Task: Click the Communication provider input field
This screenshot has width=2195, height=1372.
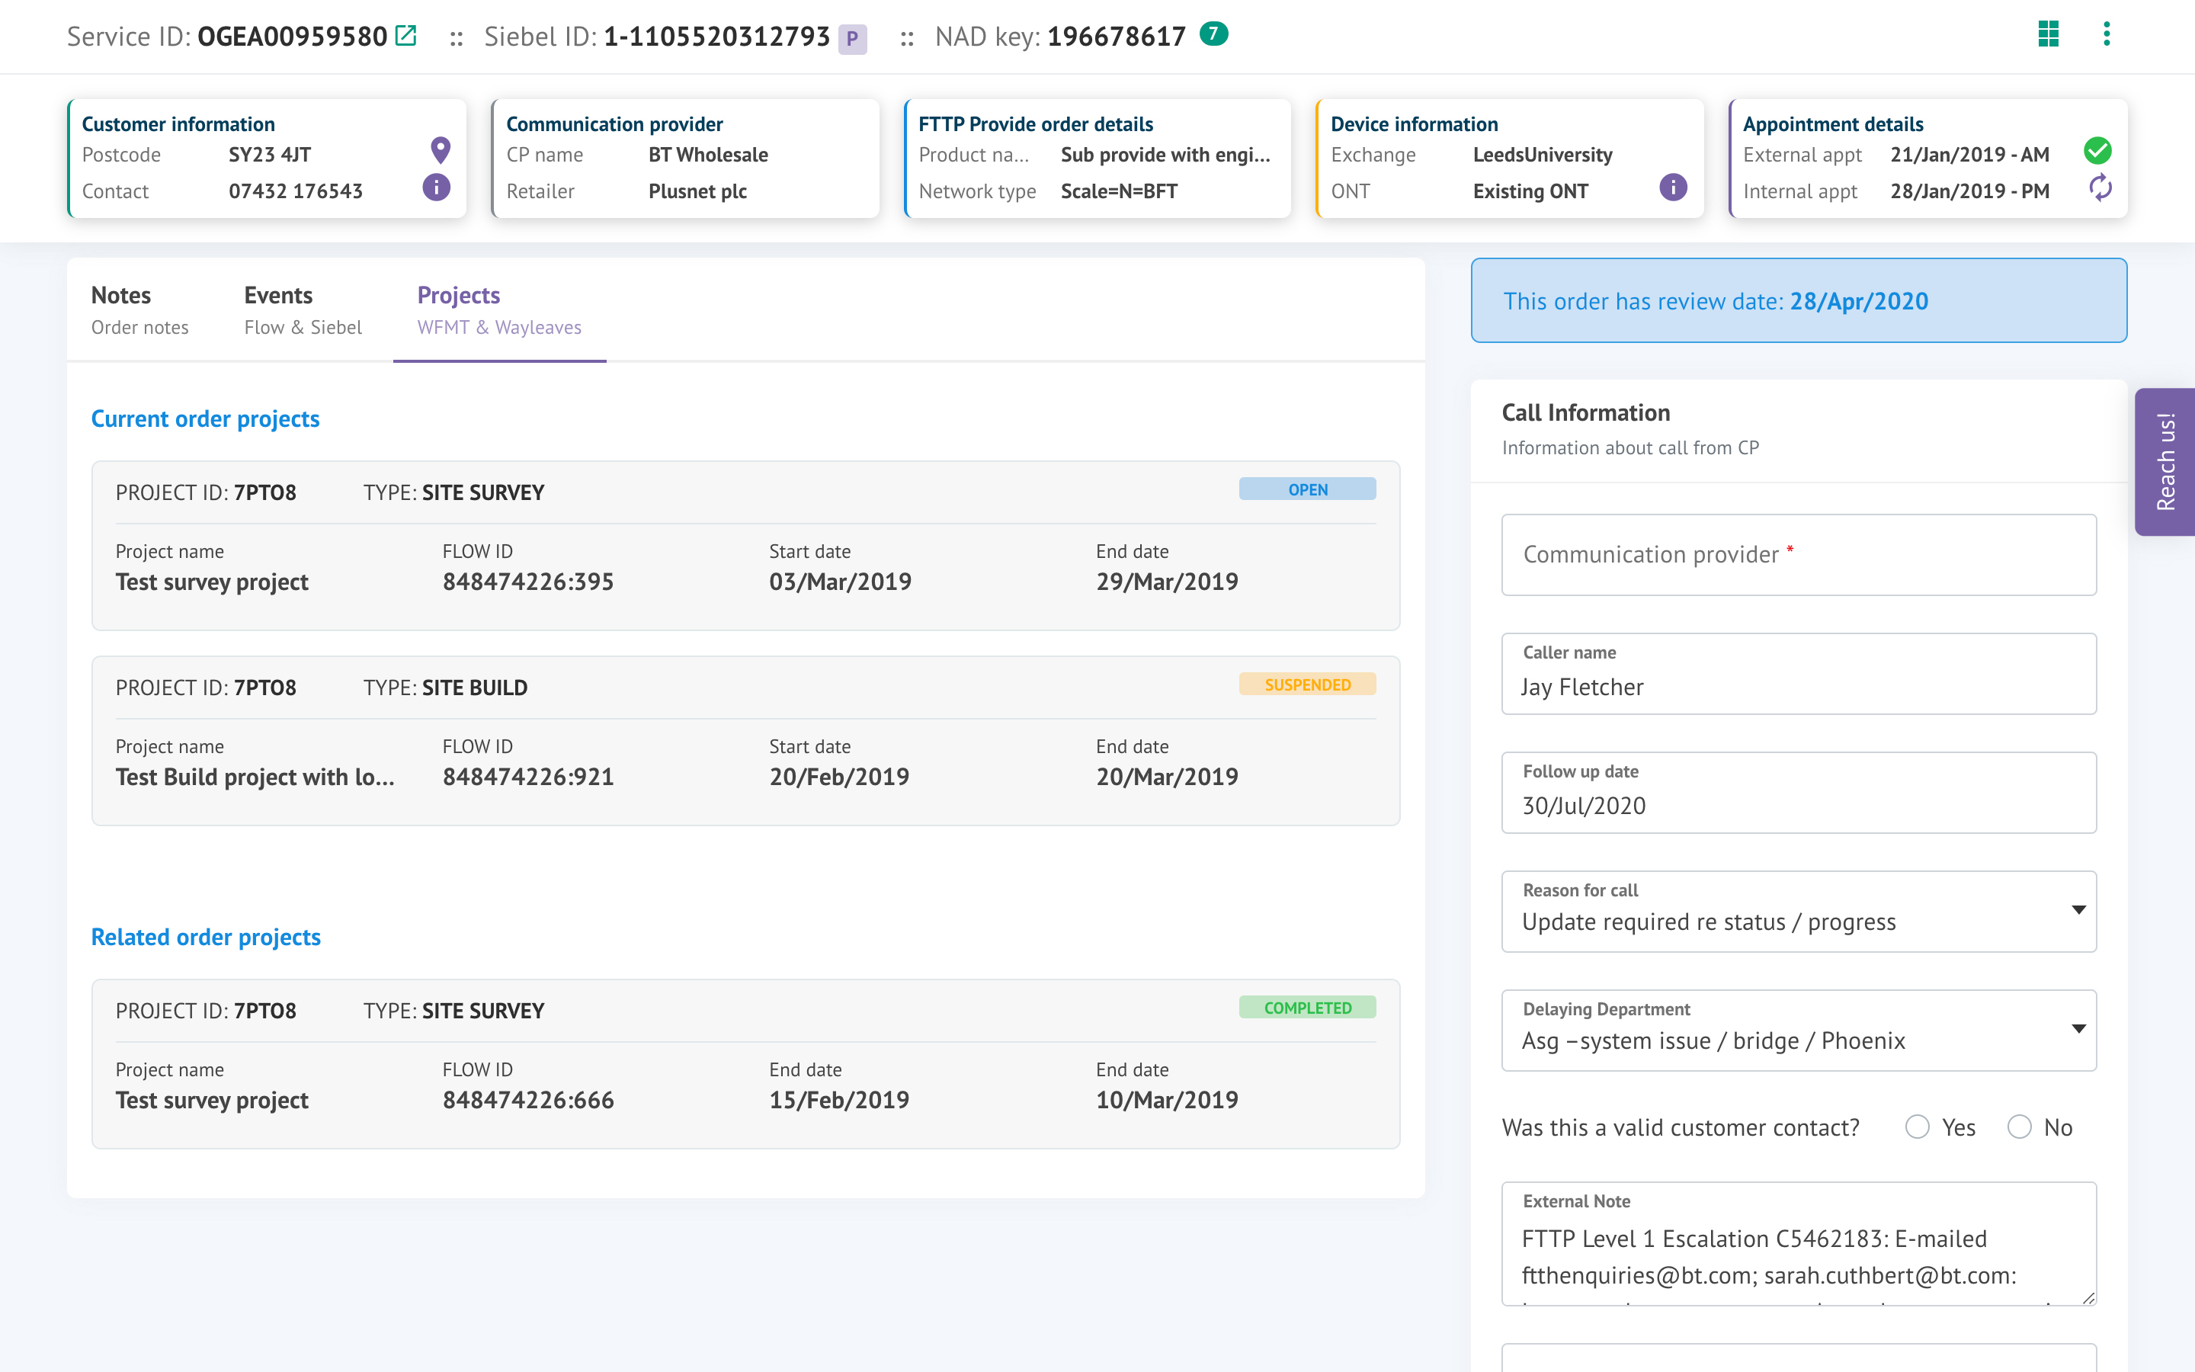Action: (1798, 554)
